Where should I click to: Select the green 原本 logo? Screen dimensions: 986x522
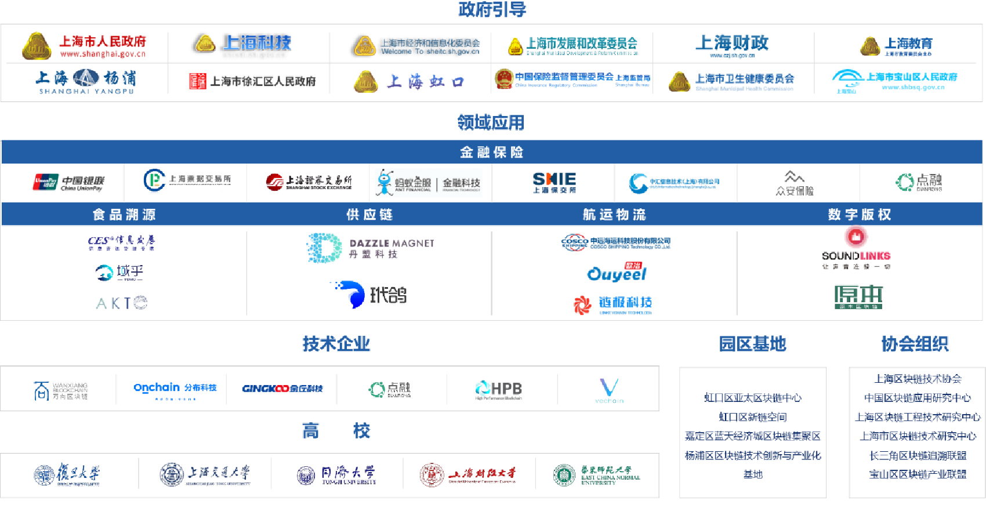pyautogui.click(x=858, y=297)
